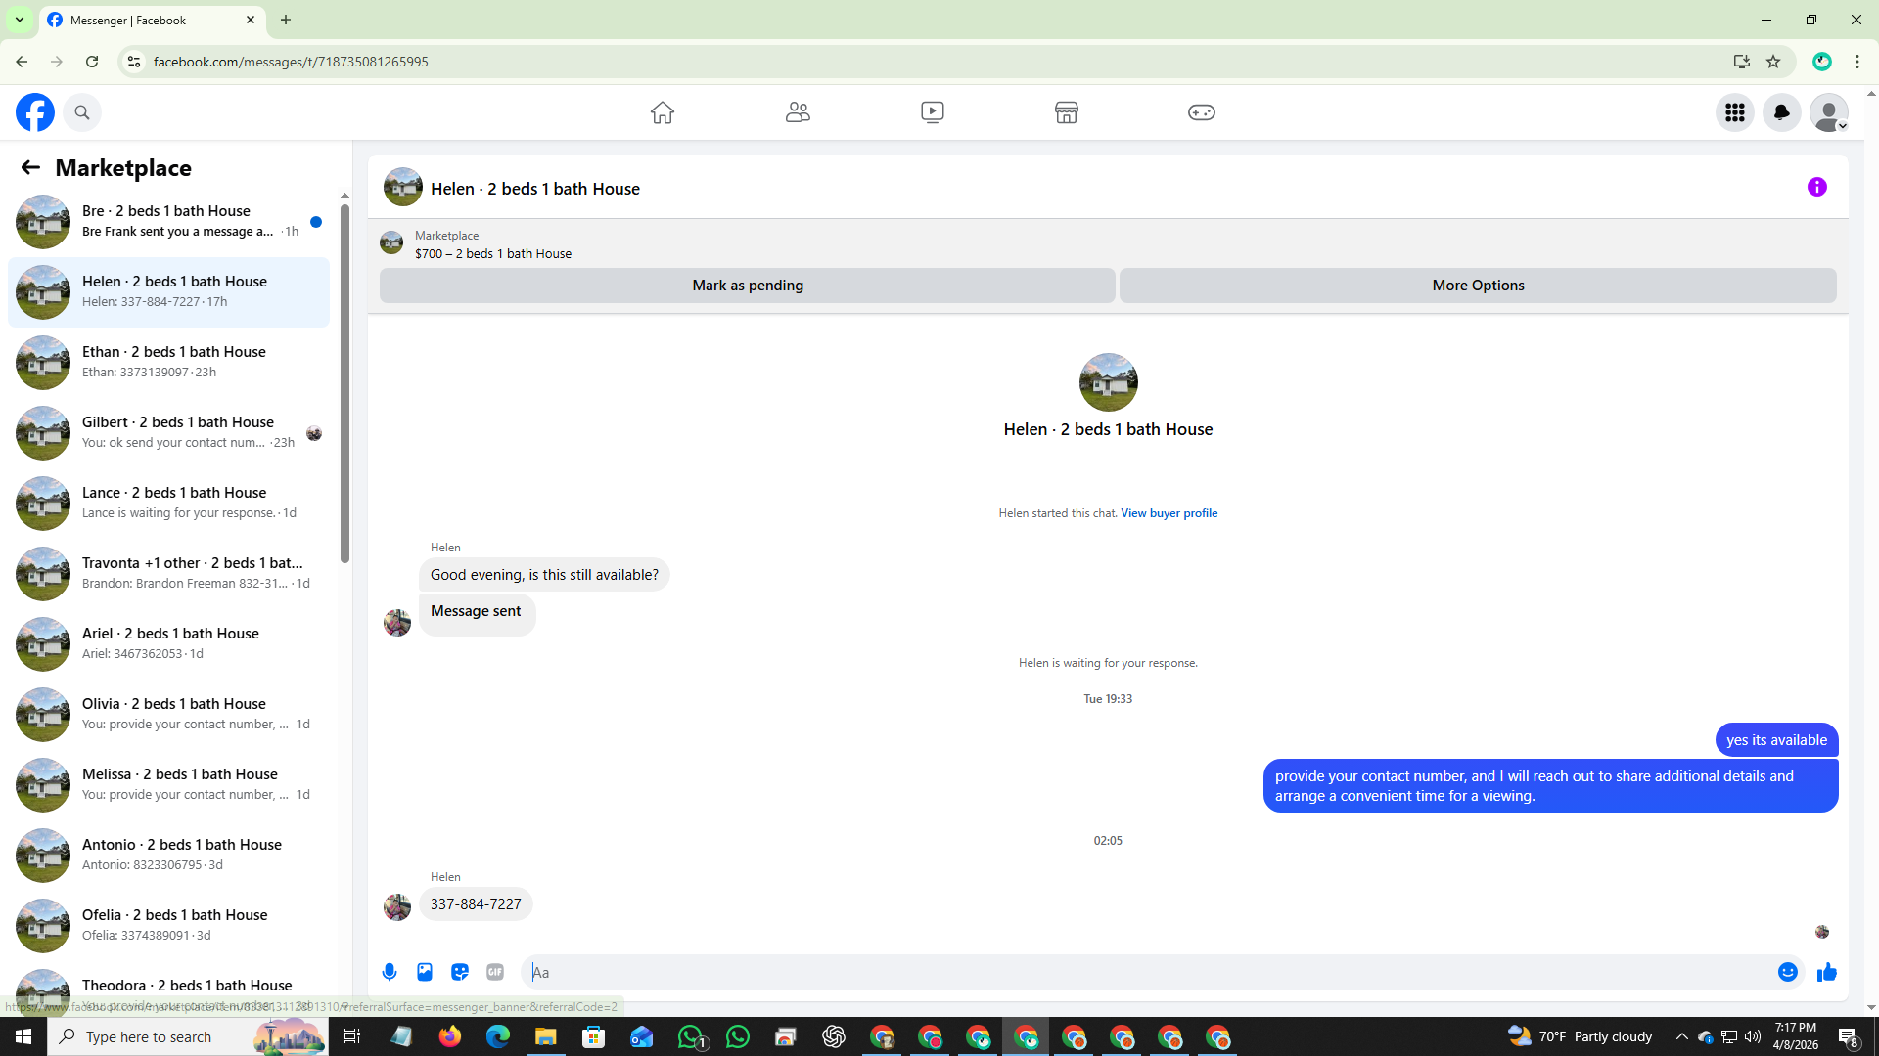The height and width of the screenshot is (1056, 1879).
Task: Open the sticker picker icon
Action: [460, 972]
